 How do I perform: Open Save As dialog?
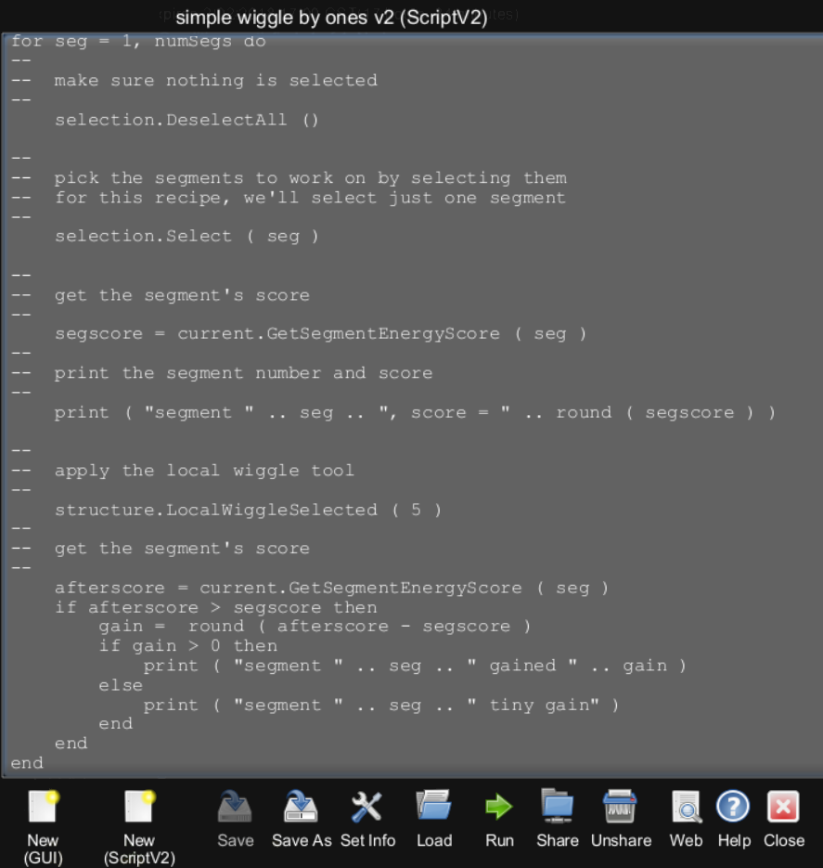click(x=301, y=808)
